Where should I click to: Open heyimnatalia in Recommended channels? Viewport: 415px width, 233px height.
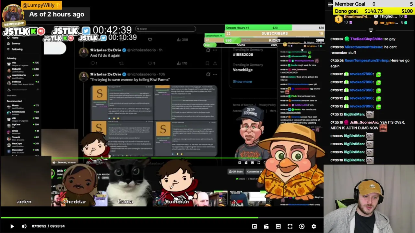(23, 113)
